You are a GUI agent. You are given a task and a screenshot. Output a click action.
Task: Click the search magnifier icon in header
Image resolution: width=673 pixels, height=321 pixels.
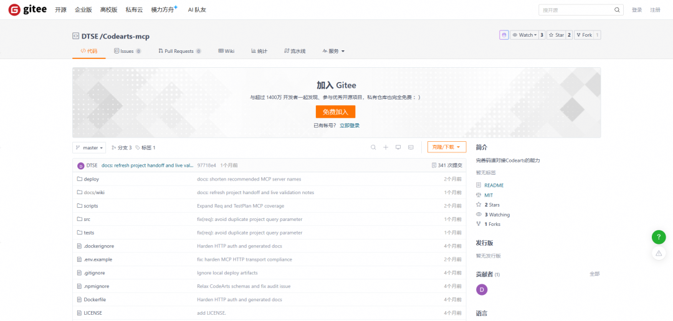pyautogui.click(x=617, y=10)
